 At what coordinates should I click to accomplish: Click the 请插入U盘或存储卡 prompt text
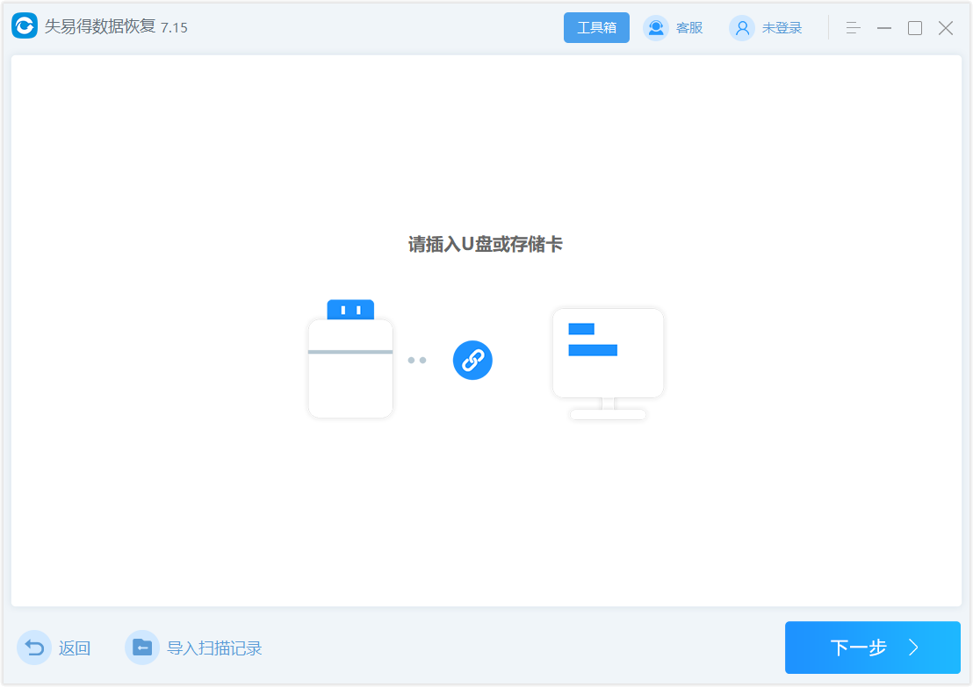486,244
